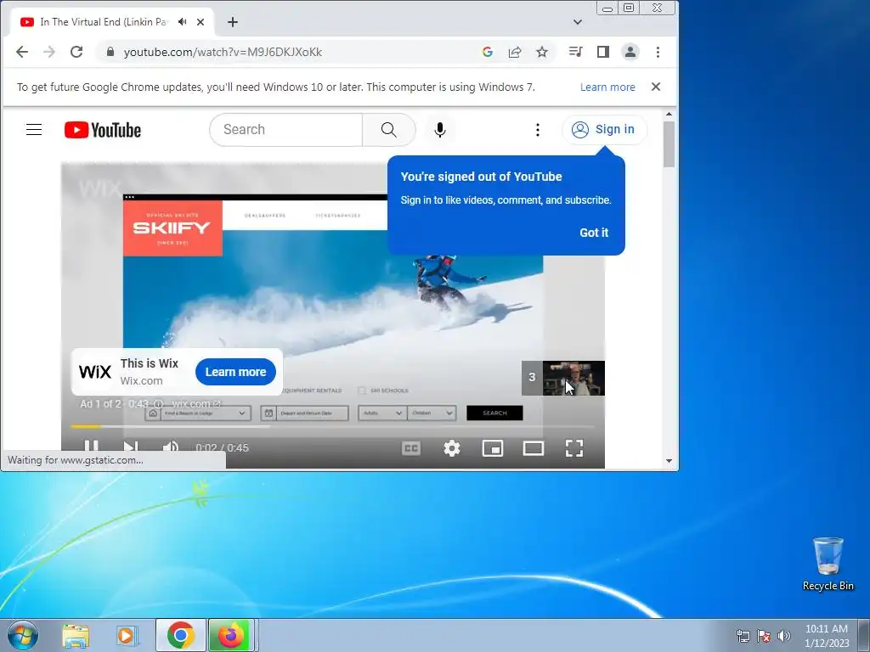
Task: Click the site padlock icon
Action: click(110, 52)
